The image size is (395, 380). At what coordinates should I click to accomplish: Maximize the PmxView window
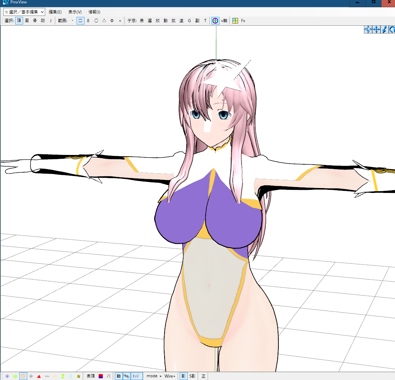point(374,2)
